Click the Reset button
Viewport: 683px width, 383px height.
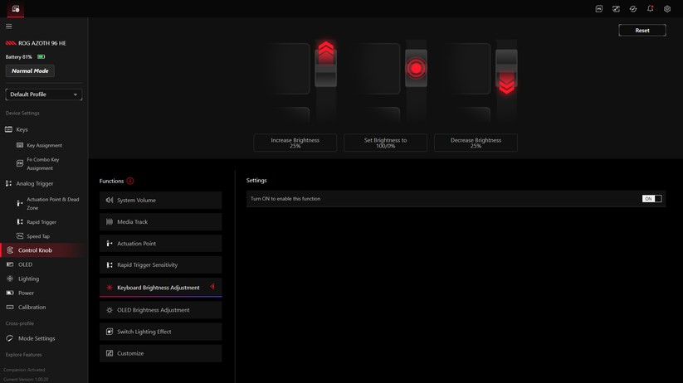tap(642, 31)
